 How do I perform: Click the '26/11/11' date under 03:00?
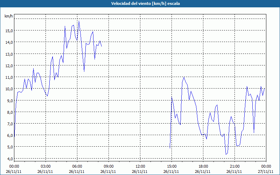click(45, 171)
